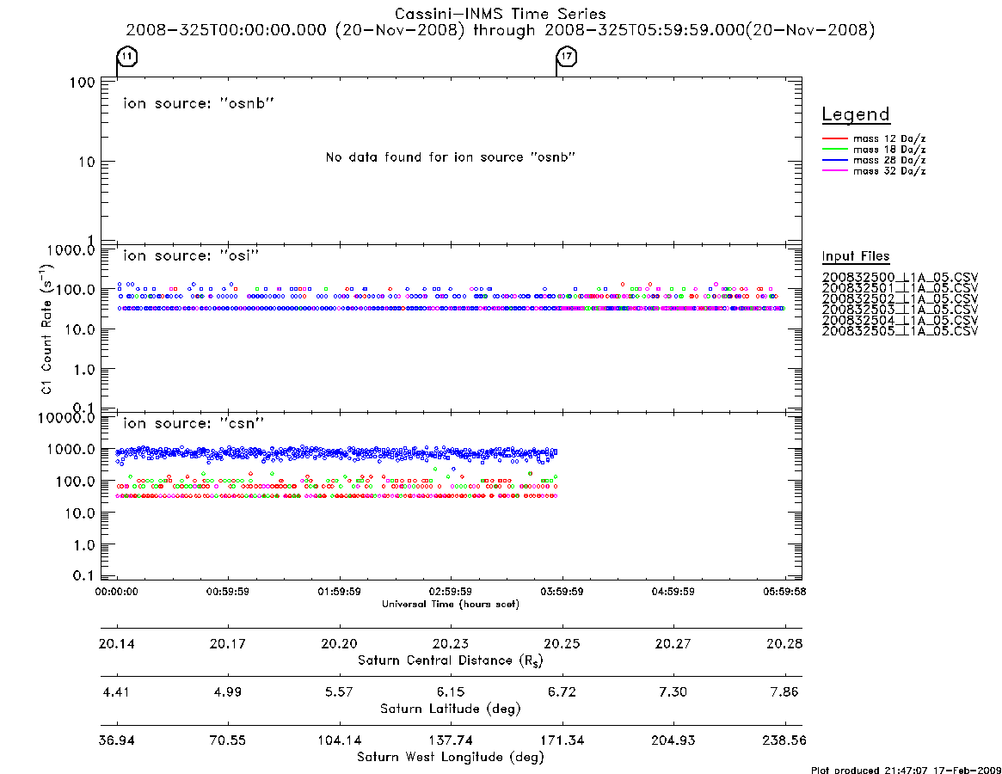Click the marker labeled 17

tap(567, 57)
